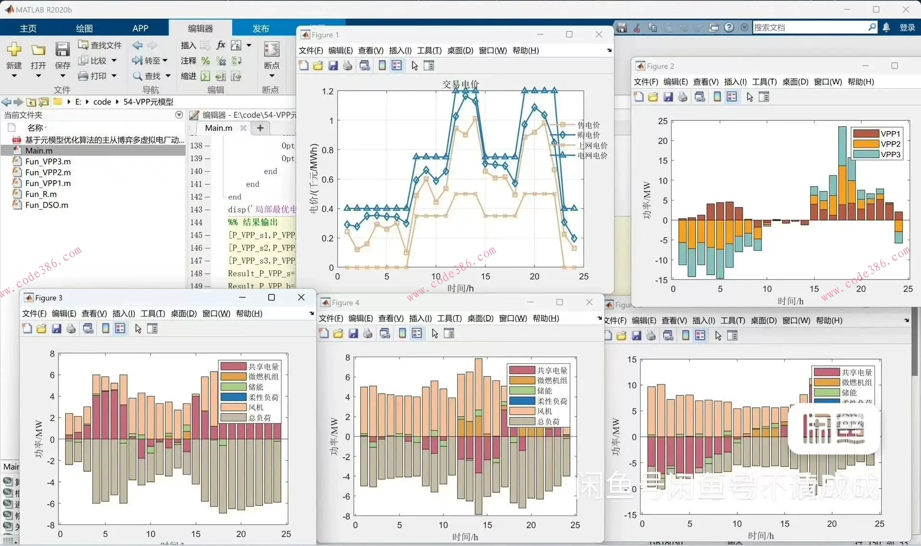Open the Current Folder panel actions dropdown
This screenshot has width=921, height=546.
[x=179, y=115]
